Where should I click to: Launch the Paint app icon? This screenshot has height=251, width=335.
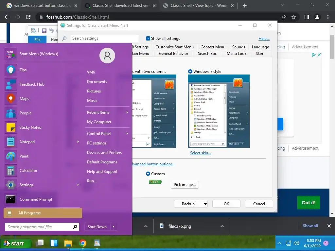(11, 156)
